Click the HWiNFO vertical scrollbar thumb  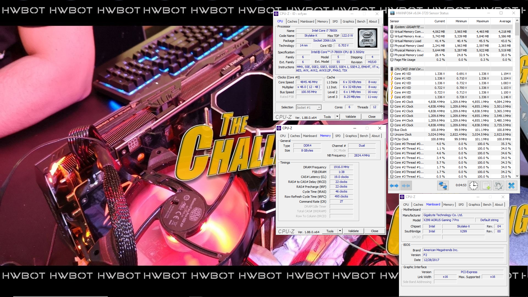(x=517, y=29)
